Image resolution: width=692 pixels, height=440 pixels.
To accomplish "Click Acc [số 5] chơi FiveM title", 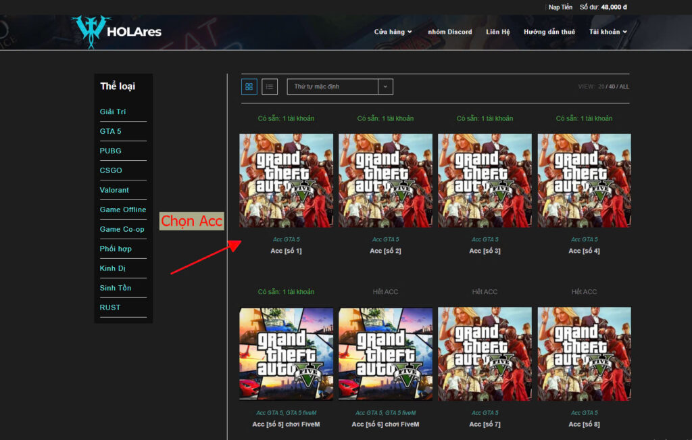I will [x=286, y=424].
